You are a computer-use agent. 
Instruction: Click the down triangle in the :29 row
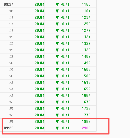57,57
